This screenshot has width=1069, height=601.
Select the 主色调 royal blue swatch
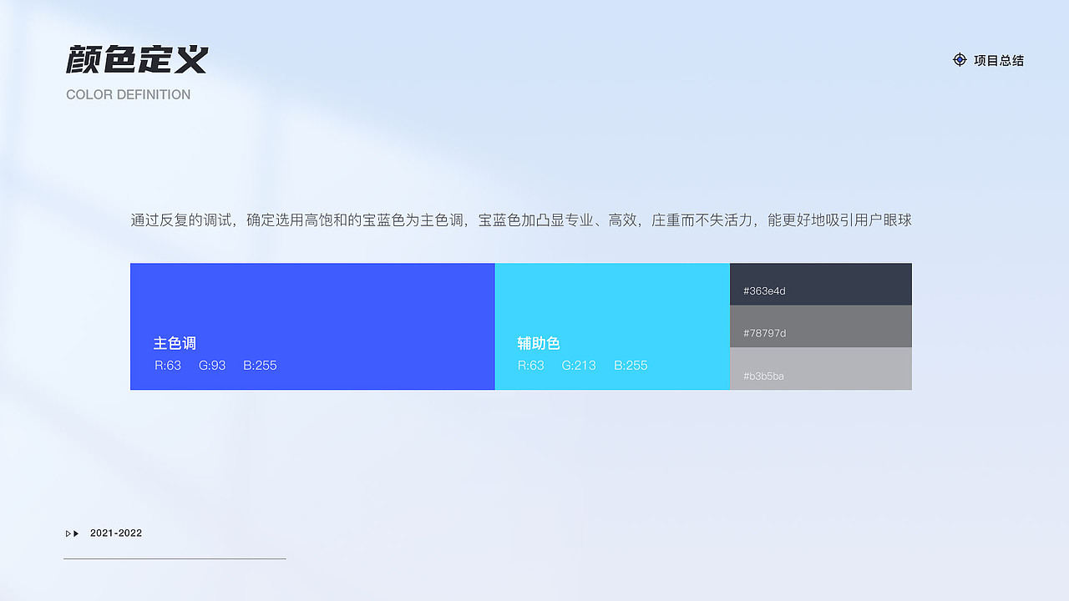(x=312, y=300)
